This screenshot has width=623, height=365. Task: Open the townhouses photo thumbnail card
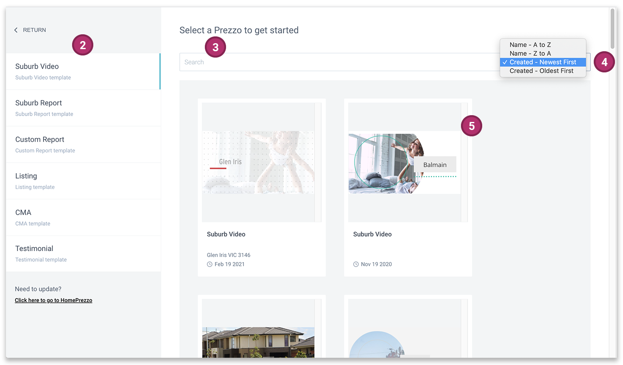262,326
